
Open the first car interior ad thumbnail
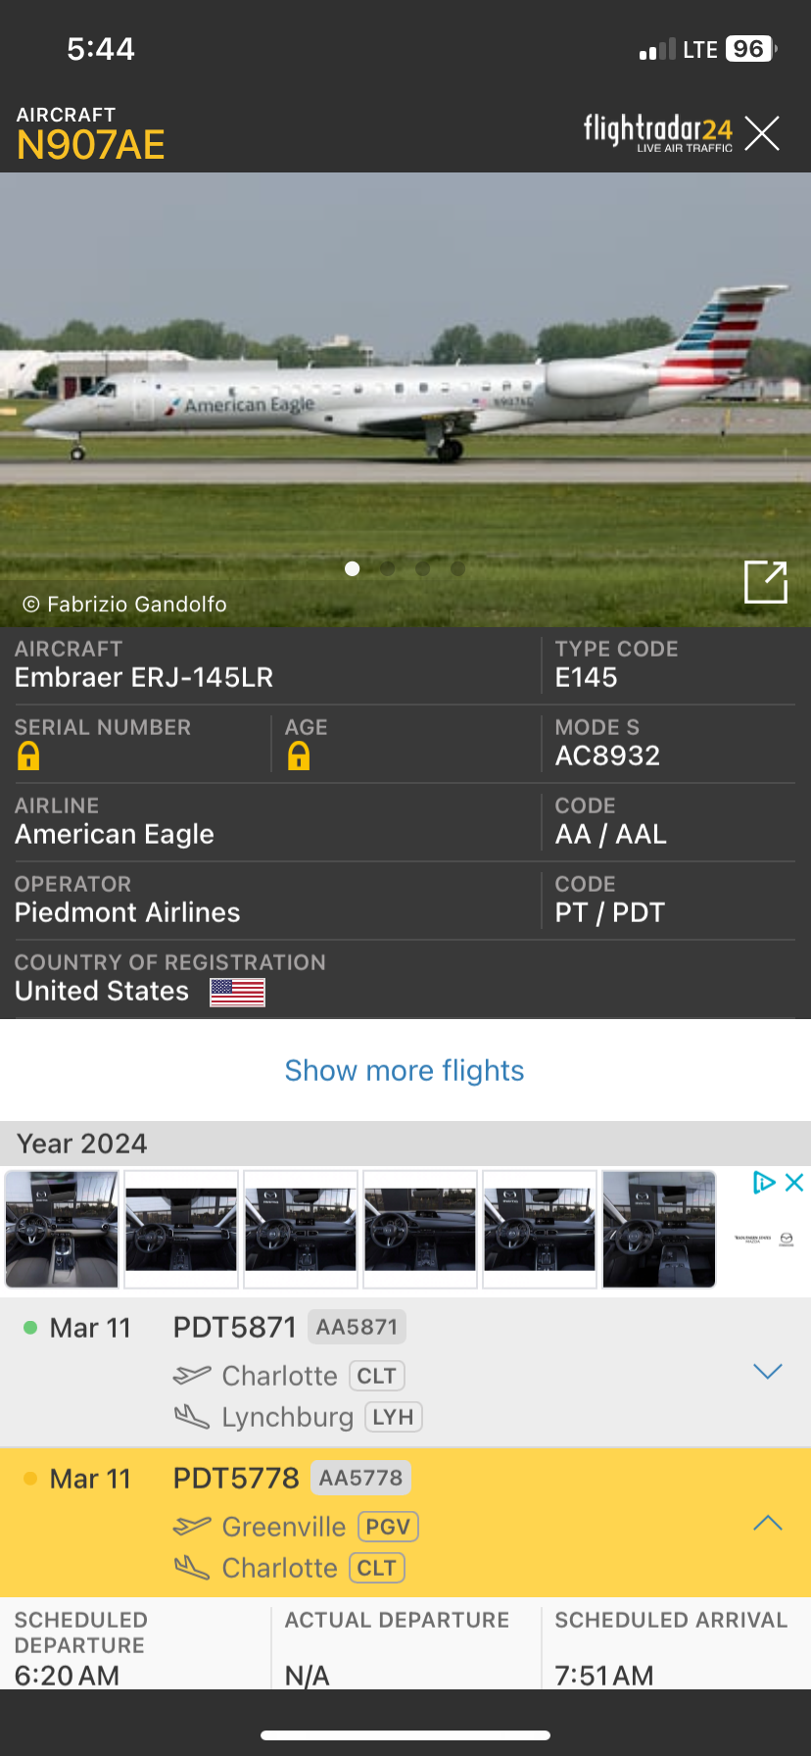coord(62,1229)
